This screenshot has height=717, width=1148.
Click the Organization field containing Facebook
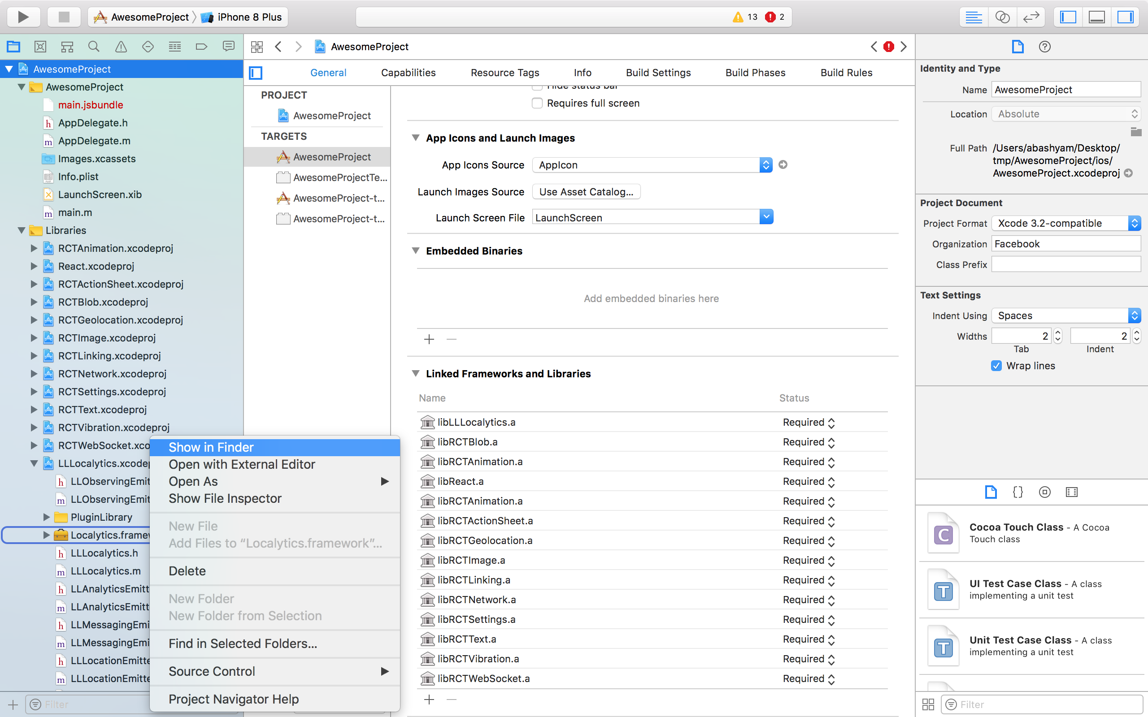point(1066,244)
